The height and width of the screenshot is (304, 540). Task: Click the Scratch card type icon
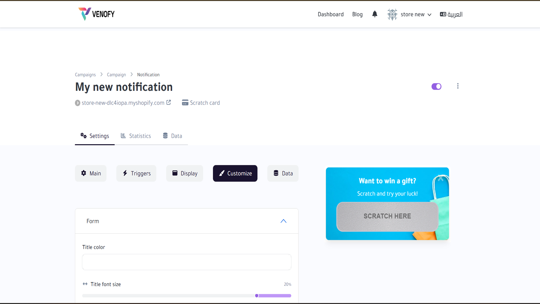185,103
